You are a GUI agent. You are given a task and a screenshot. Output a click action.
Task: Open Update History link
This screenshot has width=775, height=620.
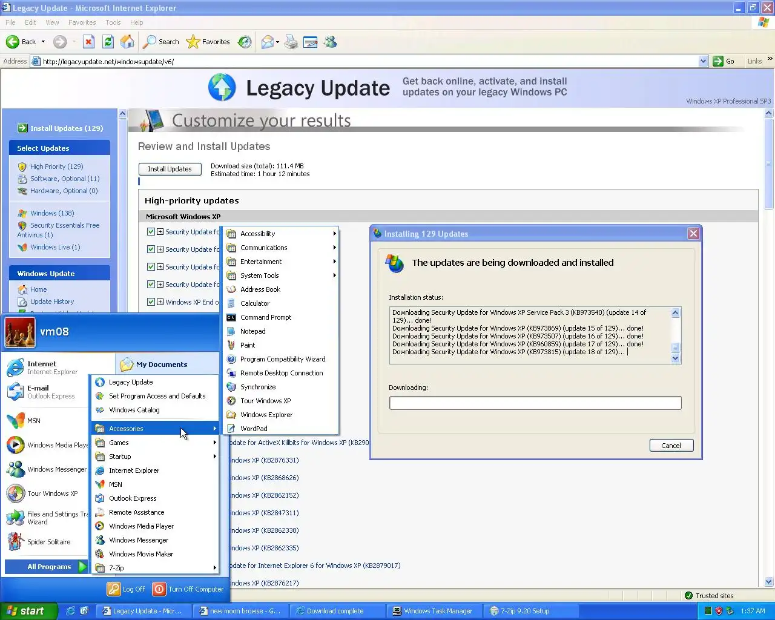[52, 302]
